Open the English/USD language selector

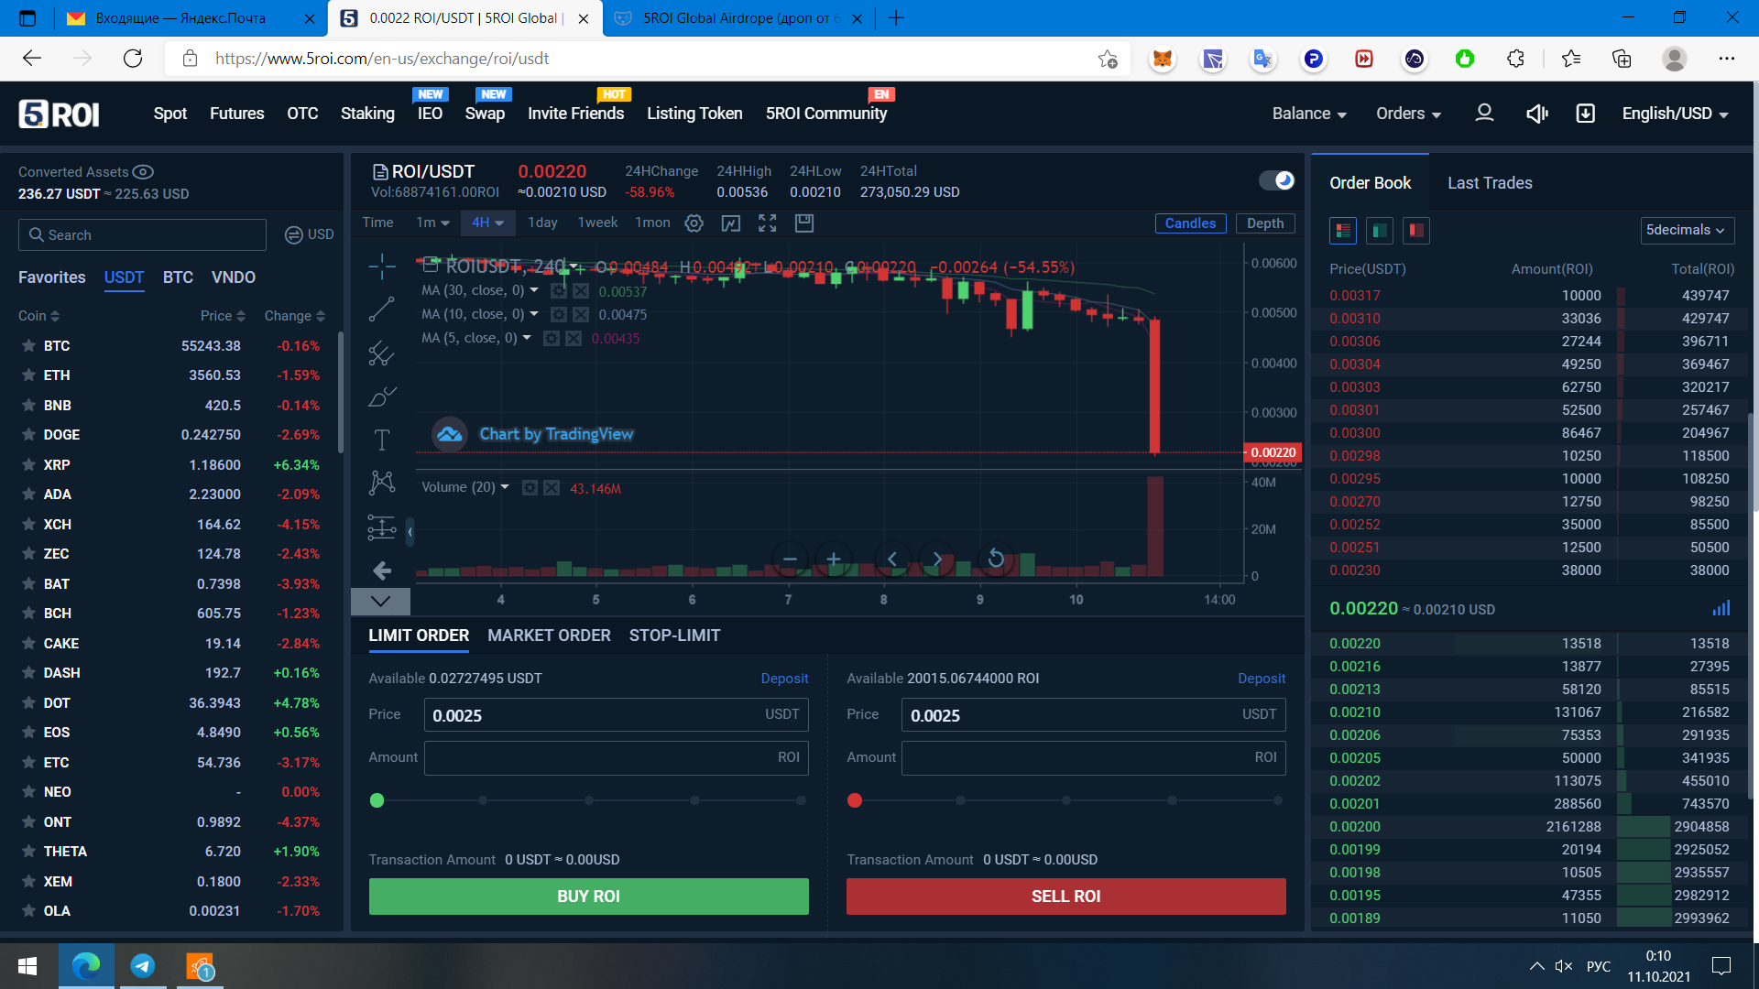click(x=1675, y=114)
